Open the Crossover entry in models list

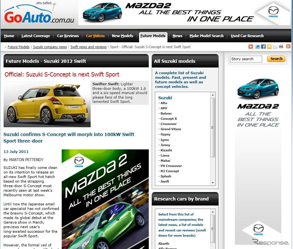click(168, 124)
